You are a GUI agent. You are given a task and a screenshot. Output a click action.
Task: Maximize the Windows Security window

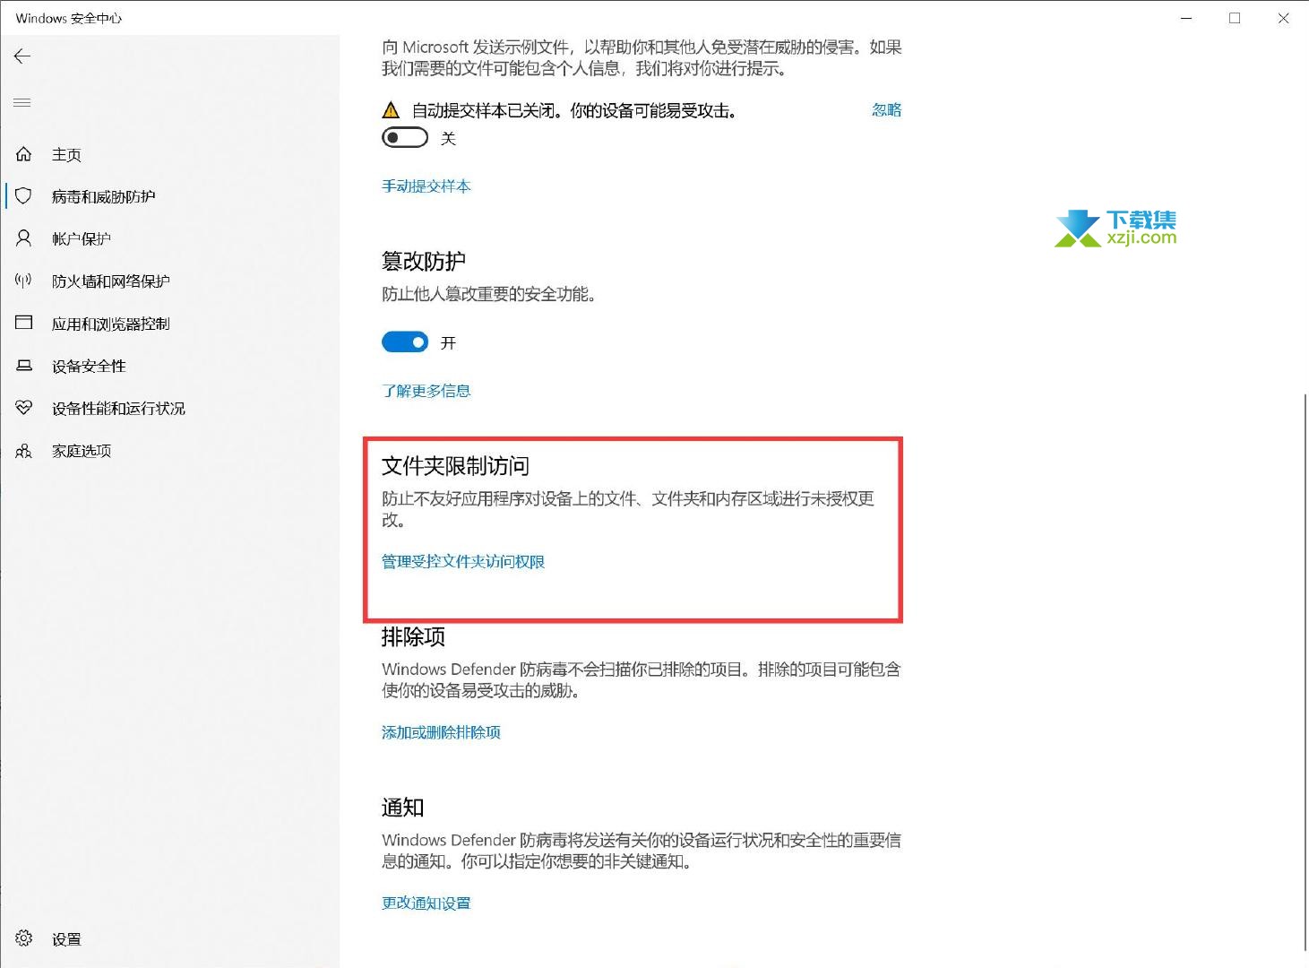click(1235, 18)
